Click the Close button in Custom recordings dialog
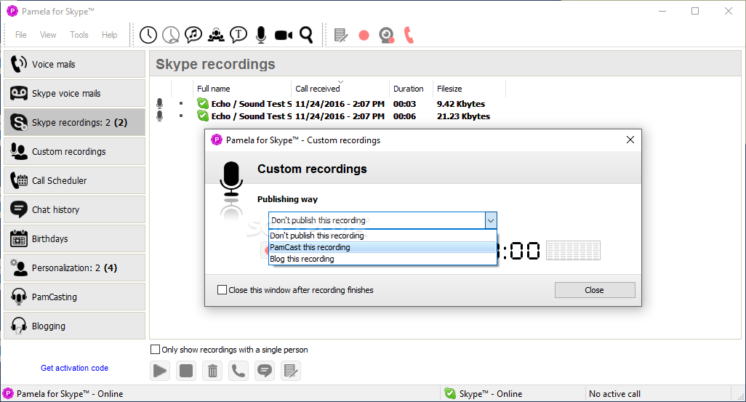 point(595,290)
